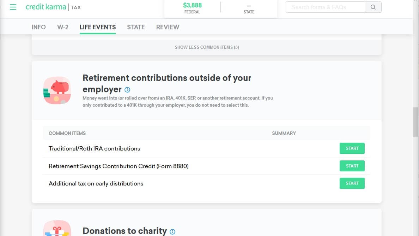The height and width of the screenshot is (236, 419).
Task: Collapse with Show Less Common Items (3)
Action: (207, 47)
